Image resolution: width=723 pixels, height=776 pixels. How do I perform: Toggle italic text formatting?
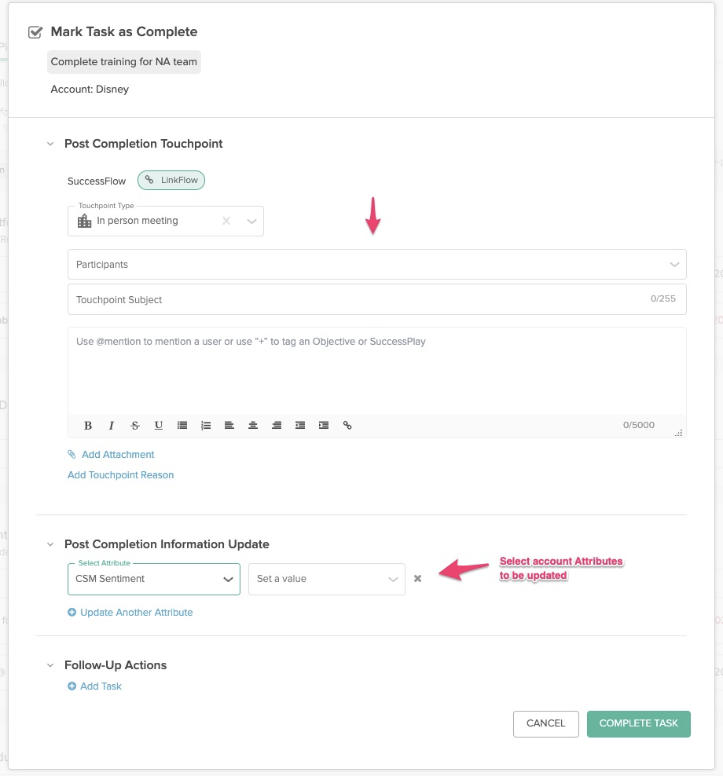point(112,425)
